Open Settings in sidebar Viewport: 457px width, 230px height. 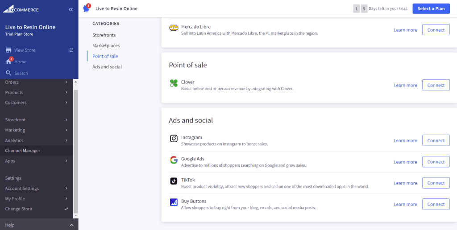[x=37, y=178]
